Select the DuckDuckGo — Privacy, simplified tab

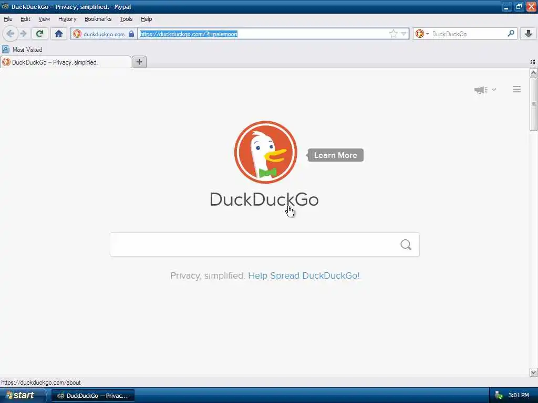coord(66,62)
